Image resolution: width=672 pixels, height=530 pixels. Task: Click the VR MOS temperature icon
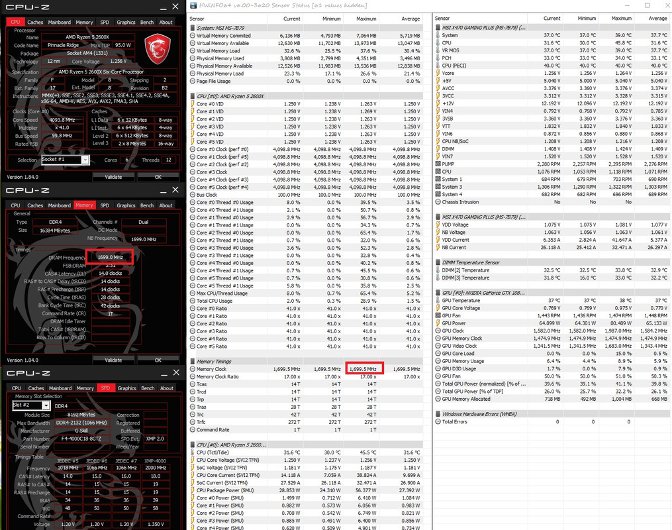438,50
